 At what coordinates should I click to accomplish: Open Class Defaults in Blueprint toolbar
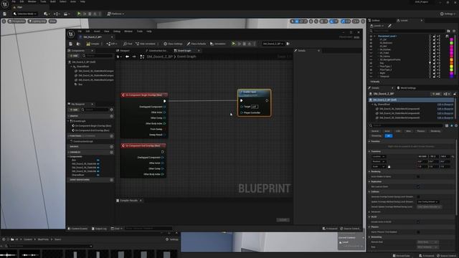(197, 44)
